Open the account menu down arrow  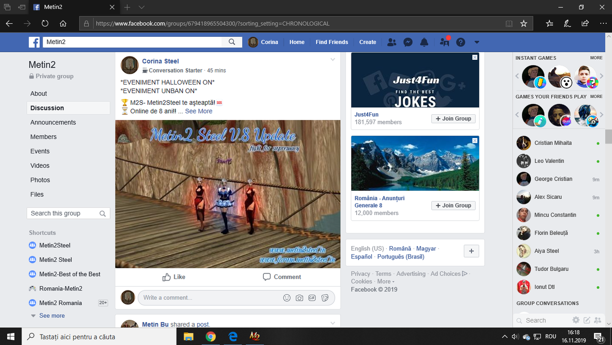[x=477, y=42]
